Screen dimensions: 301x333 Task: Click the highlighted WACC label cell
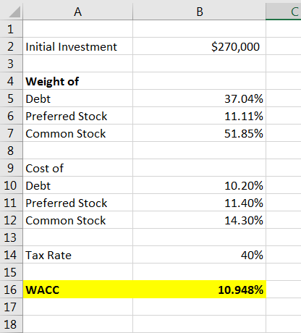point(77,290)
